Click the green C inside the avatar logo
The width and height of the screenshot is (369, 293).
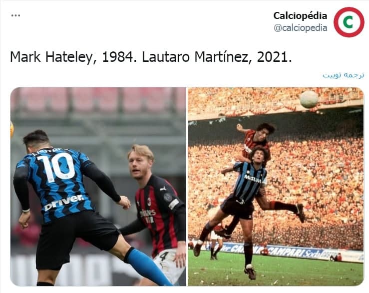(x=349, y=22)
